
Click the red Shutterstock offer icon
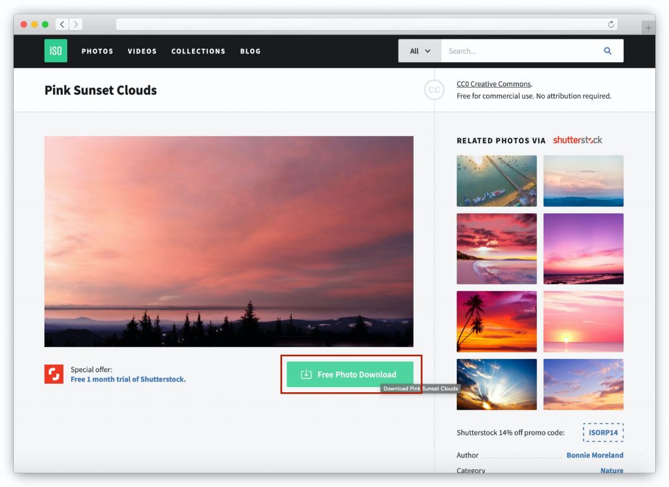pyautogui.click(x=54, y=374)
